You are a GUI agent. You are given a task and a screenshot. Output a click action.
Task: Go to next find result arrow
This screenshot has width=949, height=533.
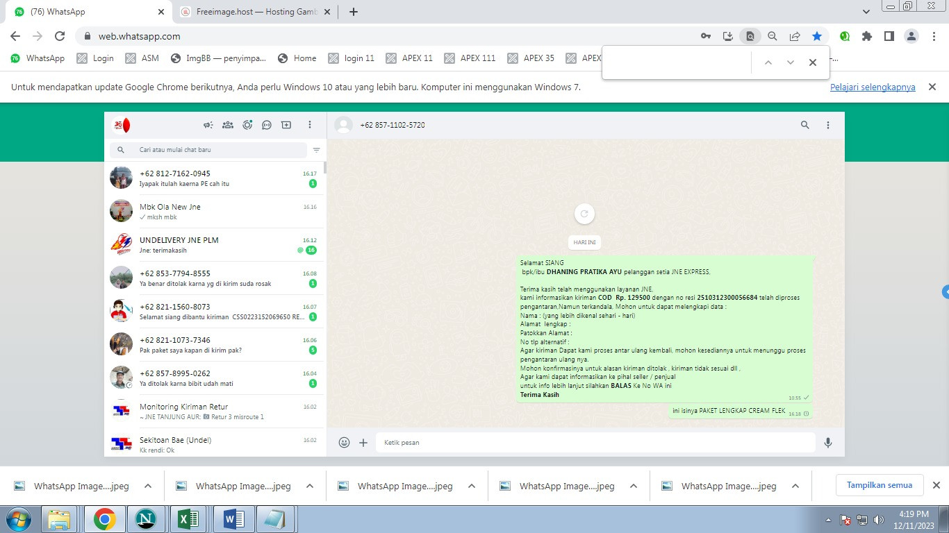[x=790, y=62]
